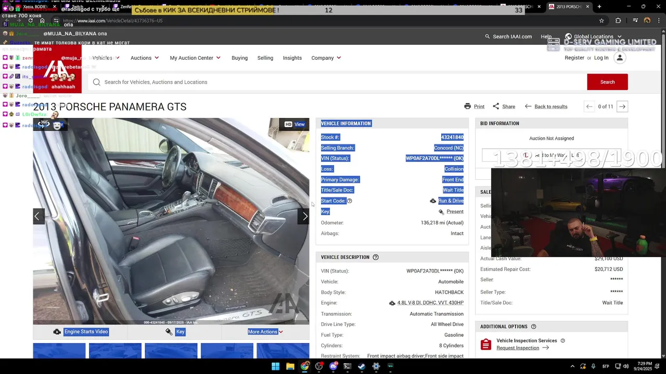Screen dimensions: 666x374
Task: Click the Start Code info icon
Action: (350, 201)
